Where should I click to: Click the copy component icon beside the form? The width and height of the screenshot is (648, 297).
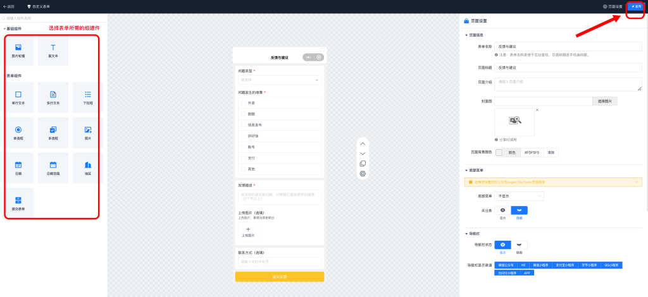click(363, 164)
